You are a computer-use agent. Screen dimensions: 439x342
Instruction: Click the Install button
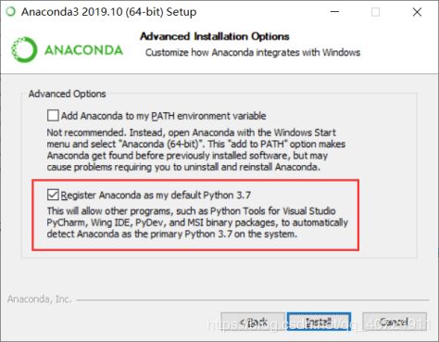coord(319,322)
